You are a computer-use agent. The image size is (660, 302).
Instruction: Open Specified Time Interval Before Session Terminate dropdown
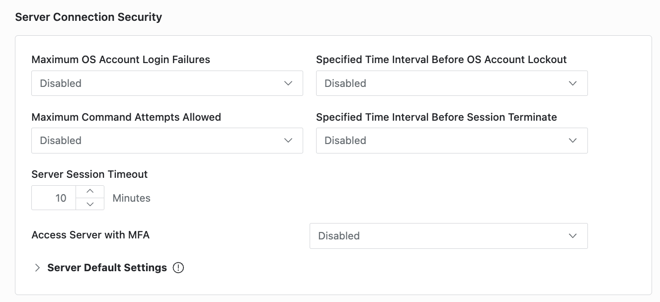click(x=452, y=141)
